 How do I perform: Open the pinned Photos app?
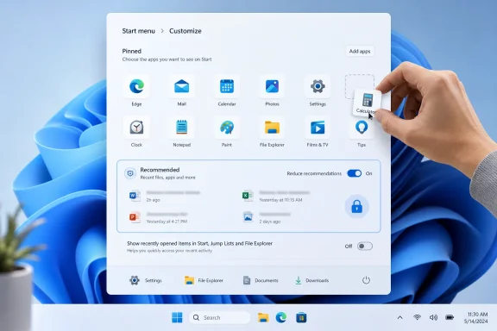point(272,86)
